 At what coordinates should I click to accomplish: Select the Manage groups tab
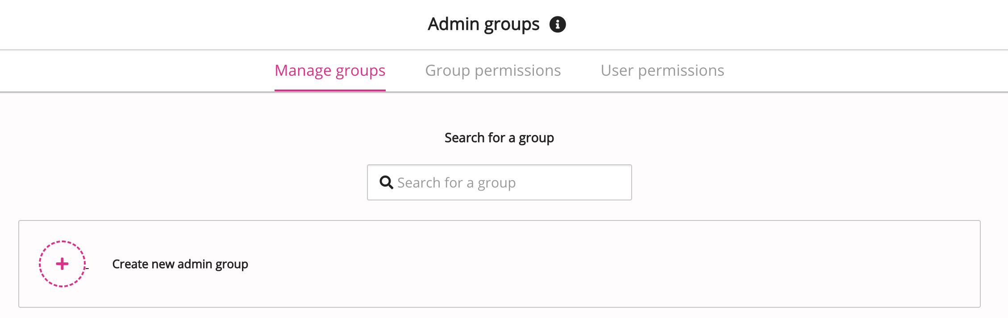point(330,70)
